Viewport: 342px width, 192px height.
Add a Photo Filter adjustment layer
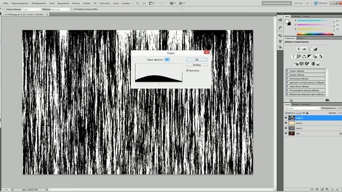[315, 57]
